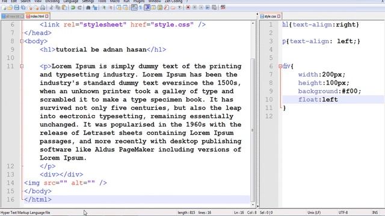Screen dimensions: 385x216
Task: Click the 'h1{text-align:right}' rule
Action: tap(321, 25)
